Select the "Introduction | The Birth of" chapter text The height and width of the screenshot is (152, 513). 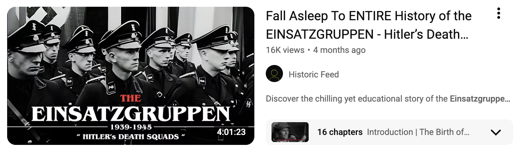pos(418,132)
